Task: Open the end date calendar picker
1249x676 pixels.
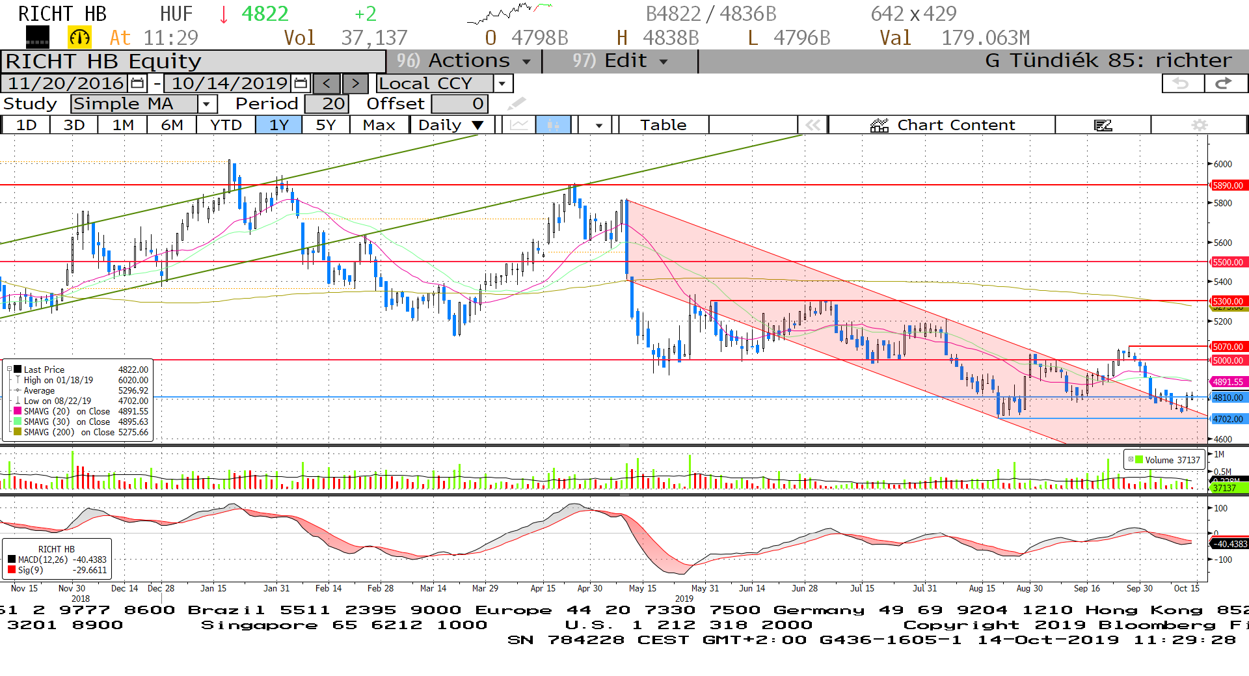Action: 301,83
